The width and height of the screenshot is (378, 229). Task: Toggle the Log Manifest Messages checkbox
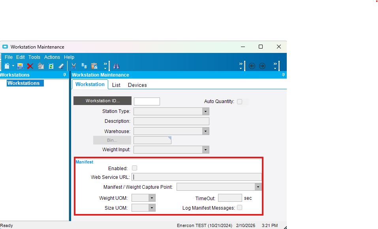point(239,208)
